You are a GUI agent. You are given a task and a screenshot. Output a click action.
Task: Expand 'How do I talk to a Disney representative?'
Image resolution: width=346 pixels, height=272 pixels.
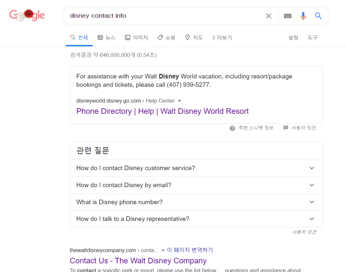[196, 219]
